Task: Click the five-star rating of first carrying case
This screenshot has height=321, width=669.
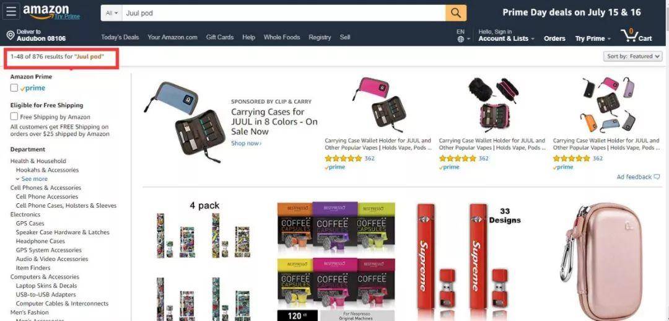Action: coord(343,159)
